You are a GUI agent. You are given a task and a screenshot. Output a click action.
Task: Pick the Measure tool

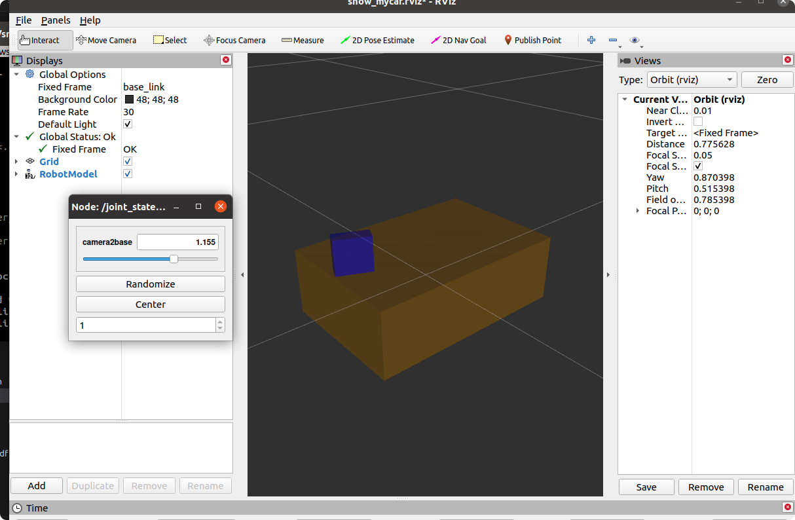[x=303, y=40]
